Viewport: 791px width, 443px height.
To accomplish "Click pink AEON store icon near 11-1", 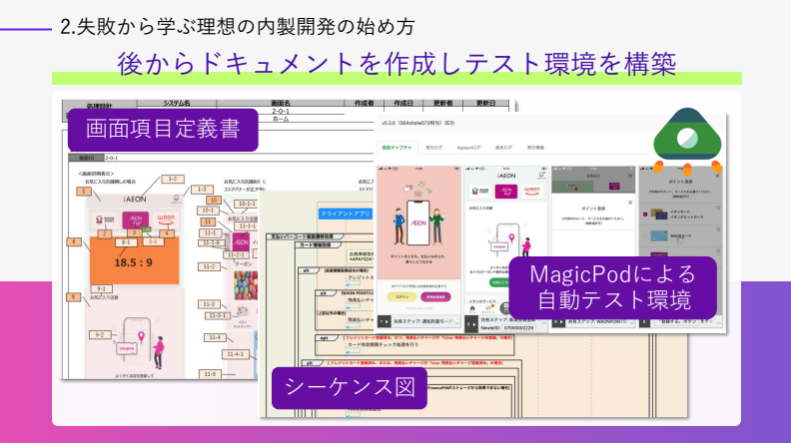I will tap(241, 241).
